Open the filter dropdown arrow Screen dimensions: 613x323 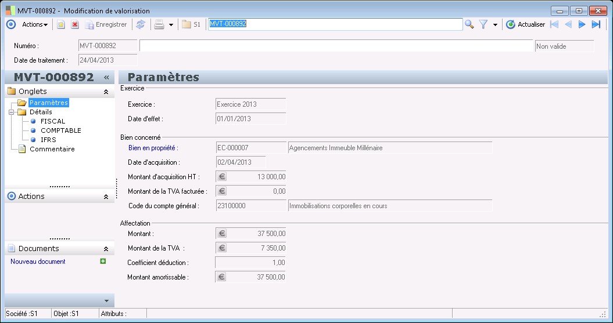click(495, 25)
